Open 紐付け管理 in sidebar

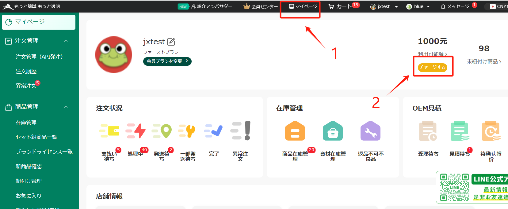[29, 181]
